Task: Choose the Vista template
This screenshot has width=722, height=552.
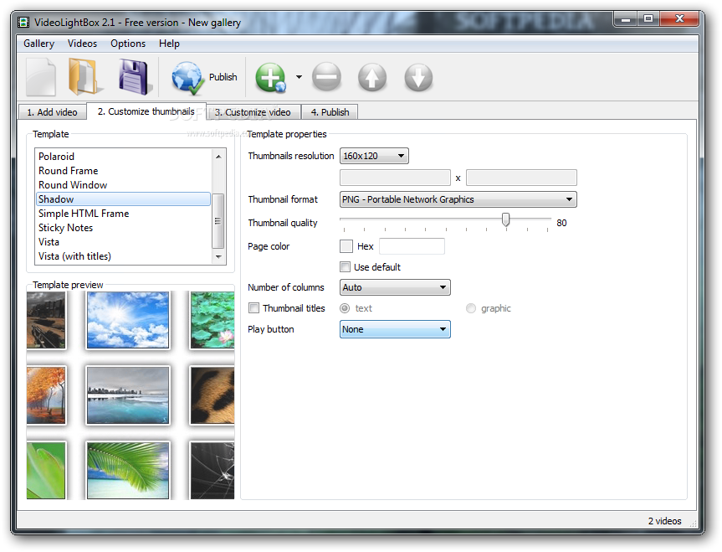Action: coord(123,242)
